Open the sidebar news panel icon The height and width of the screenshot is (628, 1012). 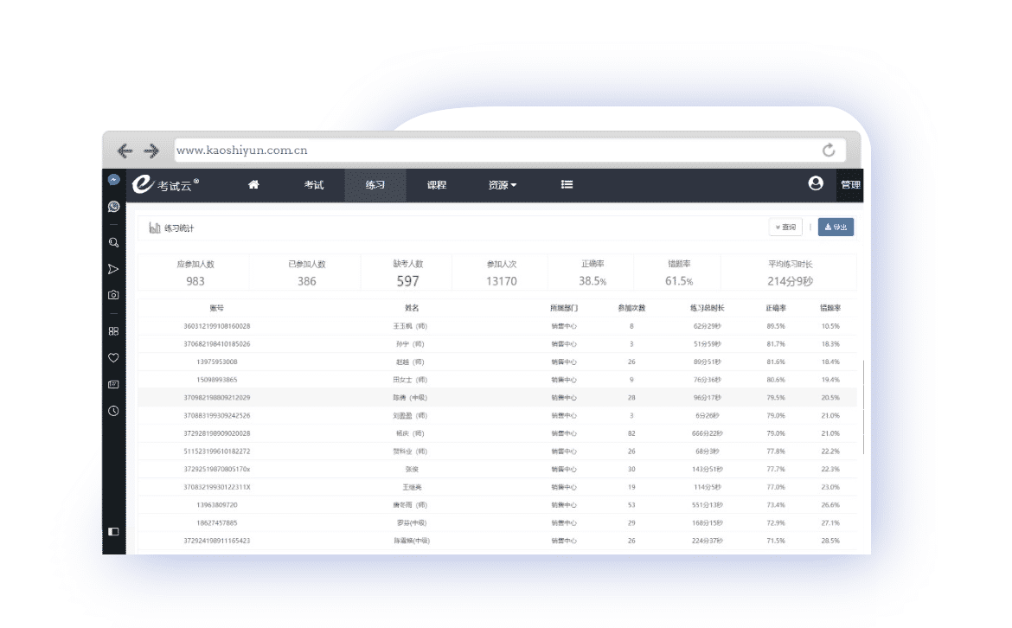coord(113,384)
